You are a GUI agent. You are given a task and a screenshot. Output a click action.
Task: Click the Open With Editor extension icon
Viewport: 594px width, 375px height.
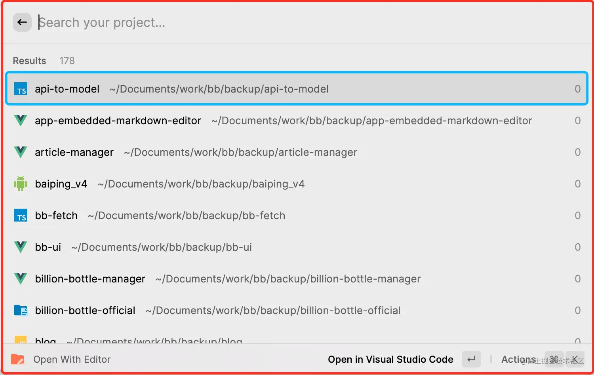pyautogui.click(x=17, y=359)
